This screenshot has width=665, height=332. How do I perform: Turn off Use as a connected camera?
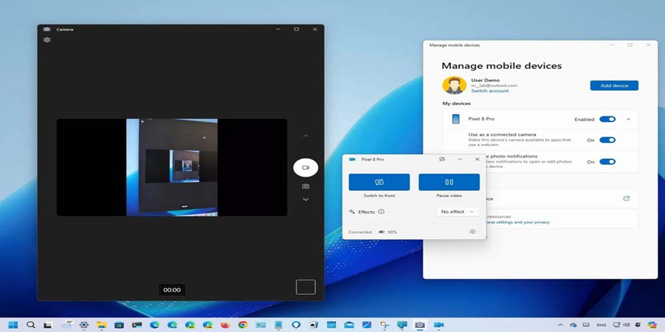point(607,140)
